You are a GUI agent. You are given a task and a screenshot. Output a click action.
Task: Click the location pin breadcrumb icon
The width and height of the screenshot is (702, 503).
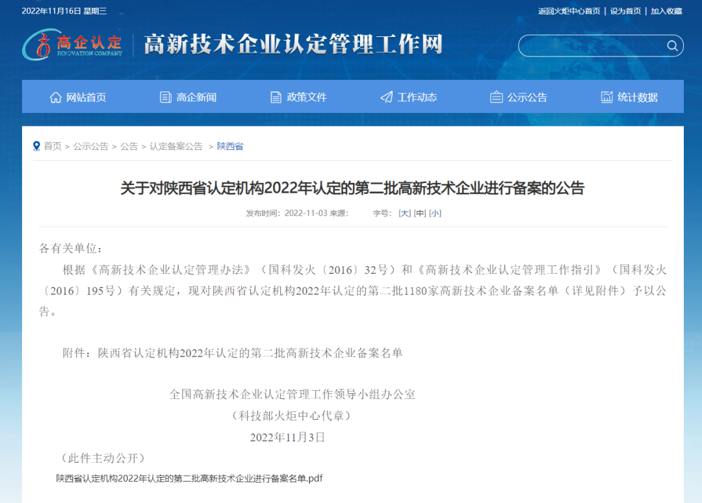click(x=36, y=146)
